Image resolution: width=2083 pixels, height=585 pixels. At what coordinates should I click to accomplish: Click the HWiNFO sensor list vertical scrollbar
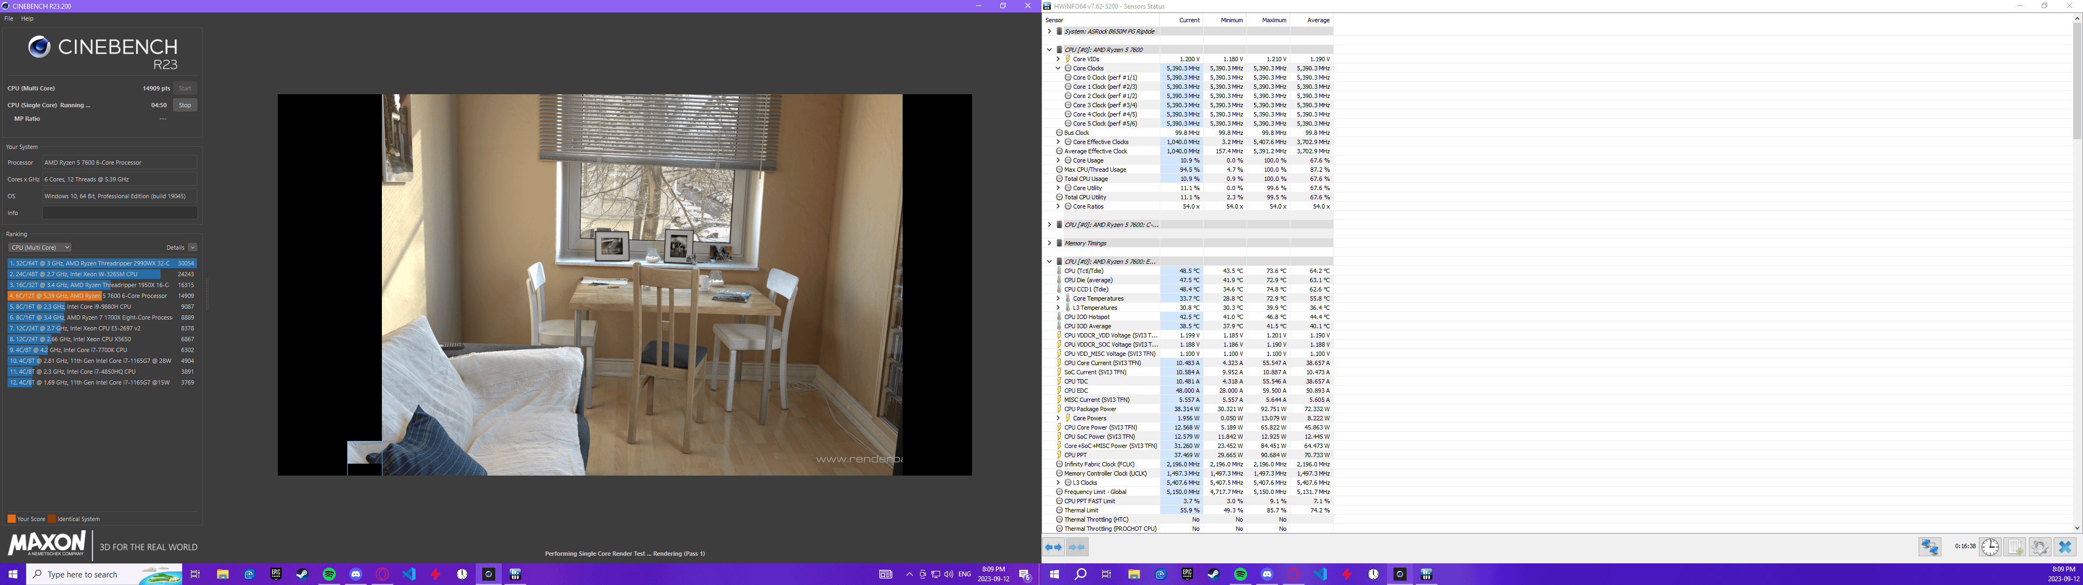(2076, 81)
